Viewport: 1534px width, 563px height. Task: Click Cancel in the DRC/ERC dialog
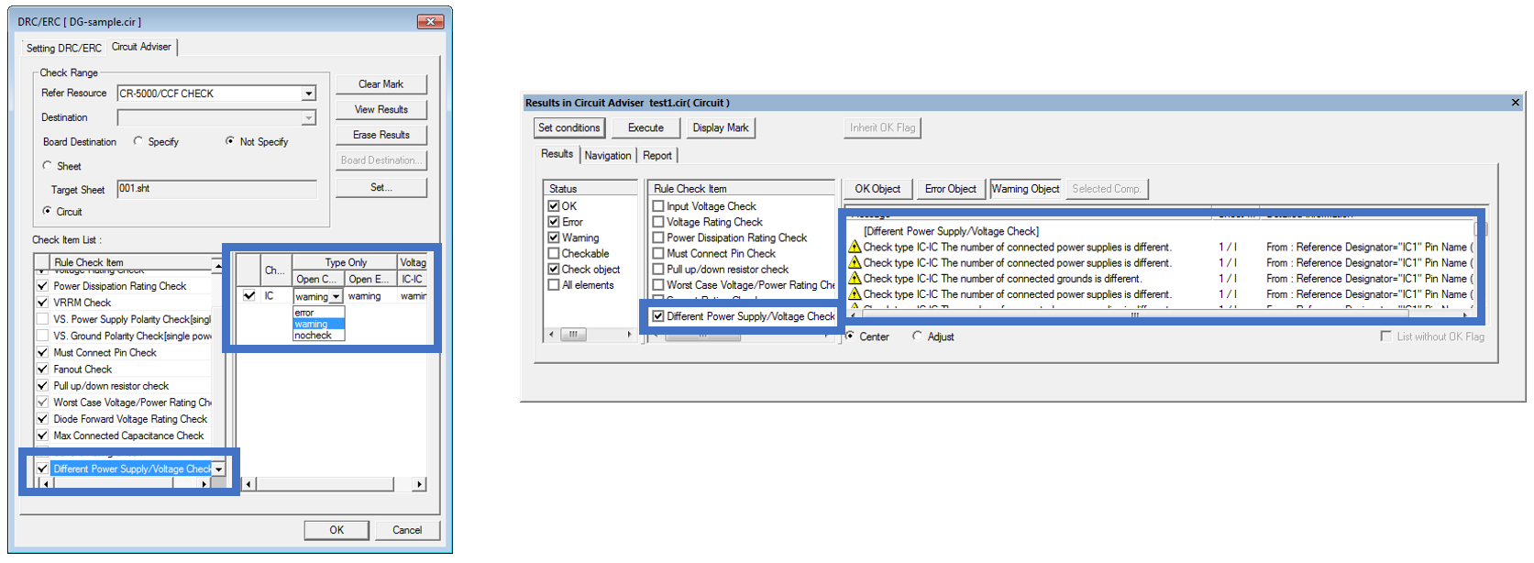[407, 530]
